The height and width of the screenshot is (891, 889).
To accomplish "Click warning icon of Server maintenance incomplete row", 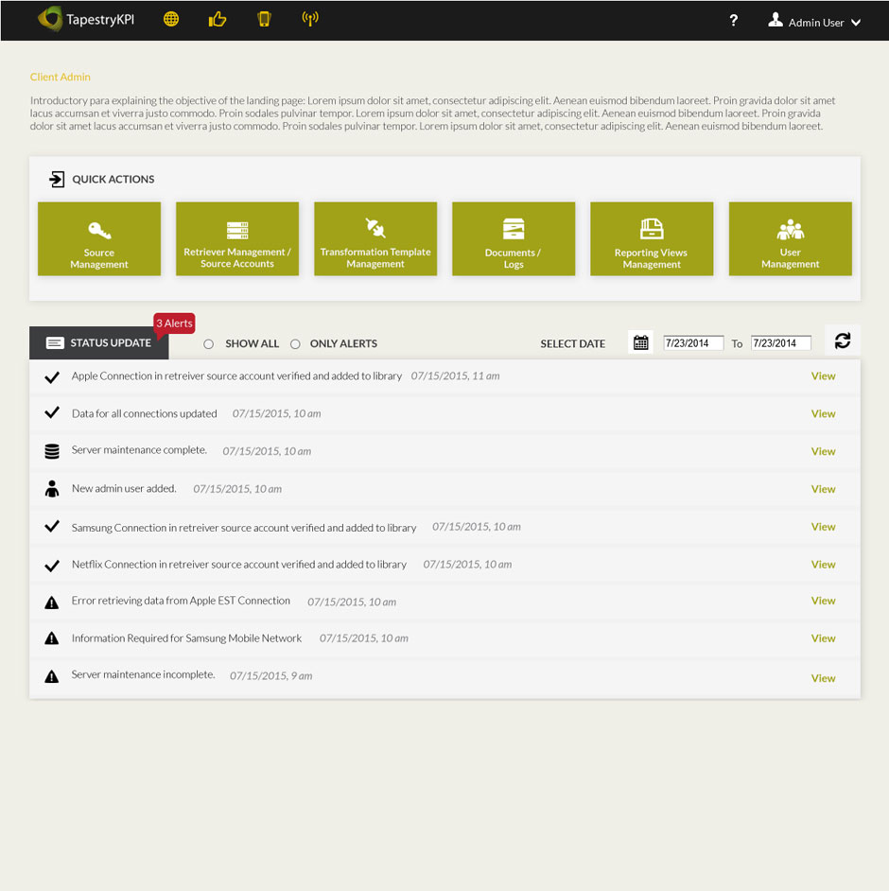I will [x=52, y=676].
